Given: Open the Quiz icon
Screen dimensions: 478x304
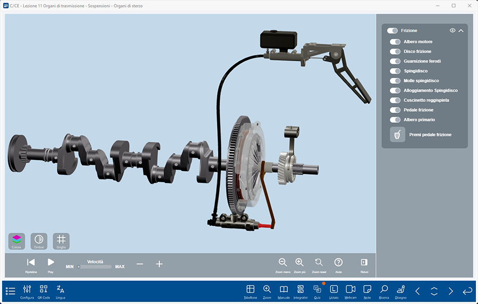Looking at the screenshot, I should click(317, 290).
